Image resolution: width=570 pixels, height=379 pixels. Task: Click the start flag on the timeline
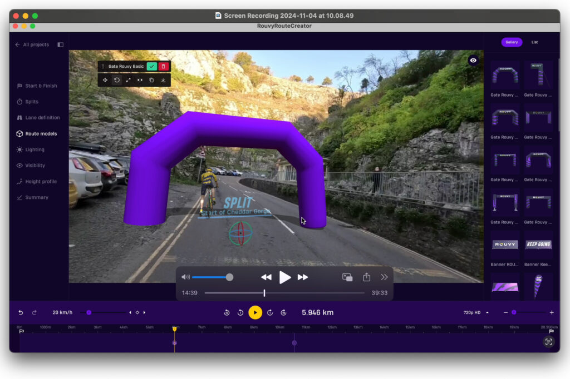pyautogui.click(x=22, y=331)
